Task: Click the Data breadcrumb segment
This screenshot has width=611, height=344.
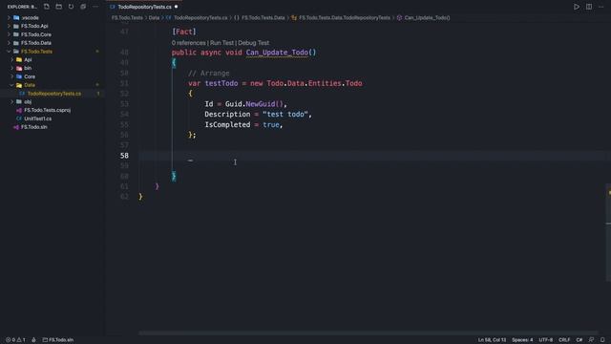Action: 154,17
